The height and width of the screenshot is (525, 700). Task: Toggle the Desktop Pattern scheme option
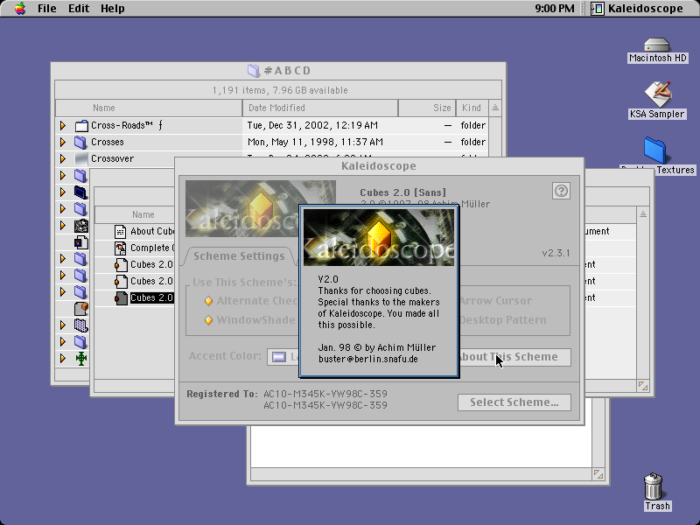pos(503,320)
